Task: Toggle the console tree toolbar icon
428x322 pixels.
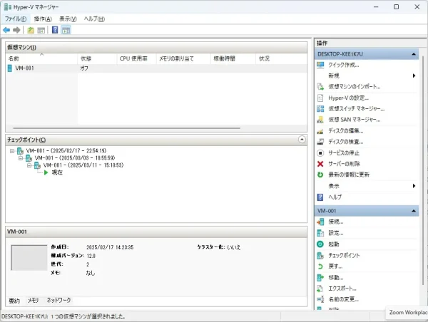Action: click(41, 30)
